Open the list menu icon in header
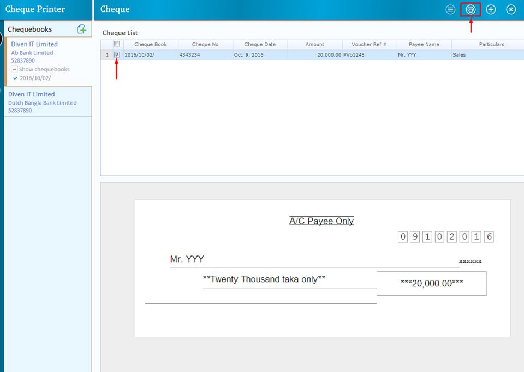The height and width of the screenshot is (372, 524). pos(450,9)
